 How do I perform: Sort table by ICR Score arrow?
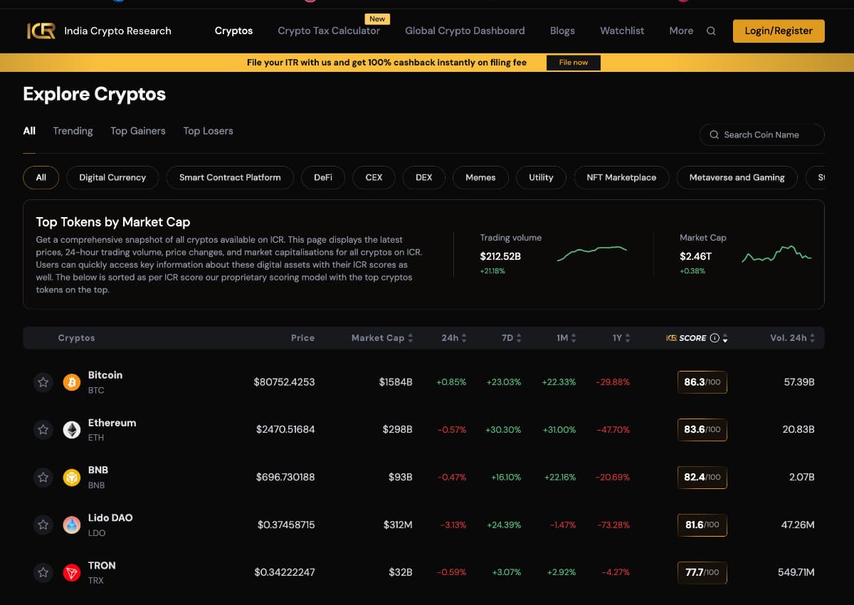[x=725, y=339]
